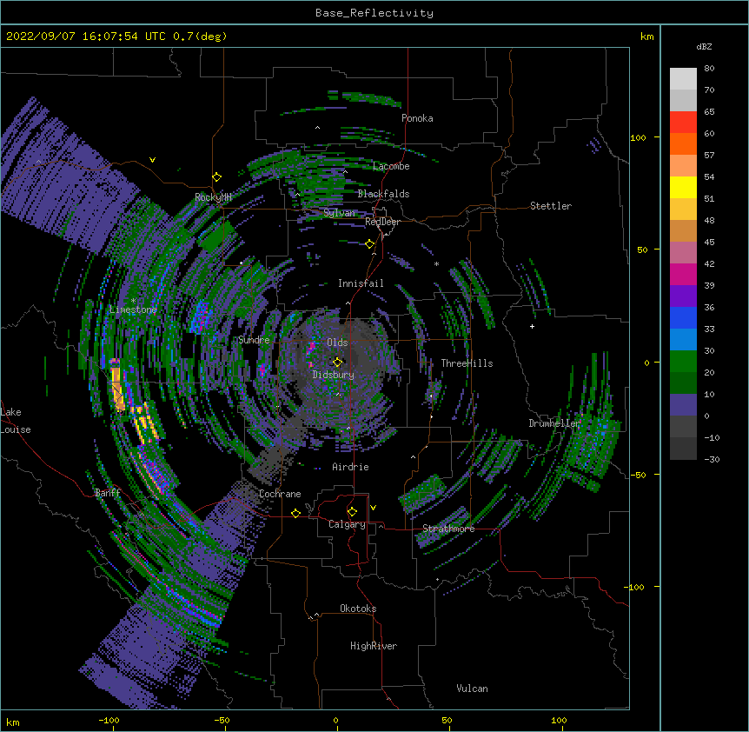Select the right axis -100 tick label
The image size is (749, 732).
pyautogui.click(x=635, y=587)
